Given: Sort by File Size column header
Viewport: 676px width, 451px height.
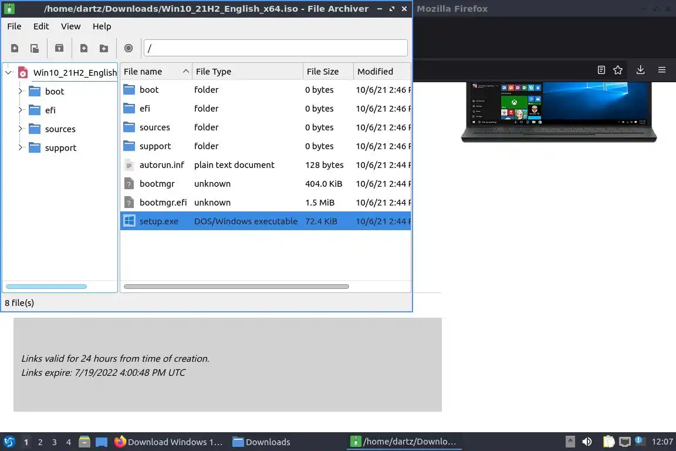Looking at the screenshot, I should 328,71.
